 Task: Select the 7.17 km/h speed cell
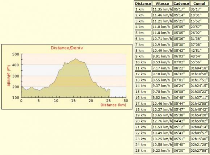162,68
